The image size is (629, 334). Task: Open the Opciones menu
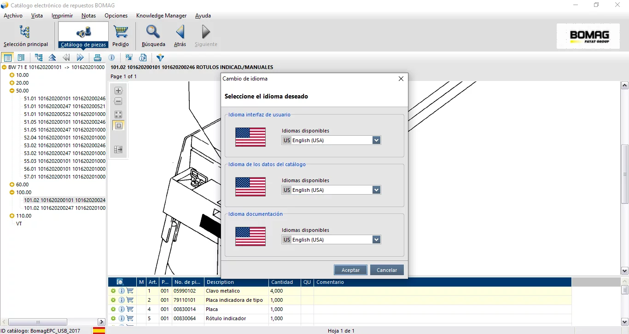point(116,16)
